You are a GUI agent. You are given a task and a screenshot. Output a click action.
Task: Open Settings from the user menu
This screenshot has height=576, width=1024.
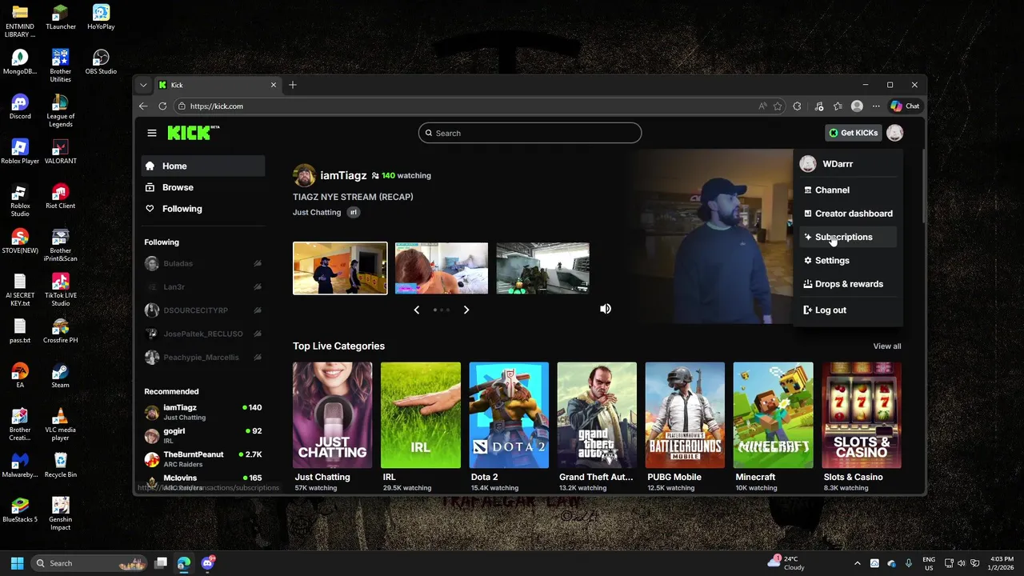coord(848,261)
